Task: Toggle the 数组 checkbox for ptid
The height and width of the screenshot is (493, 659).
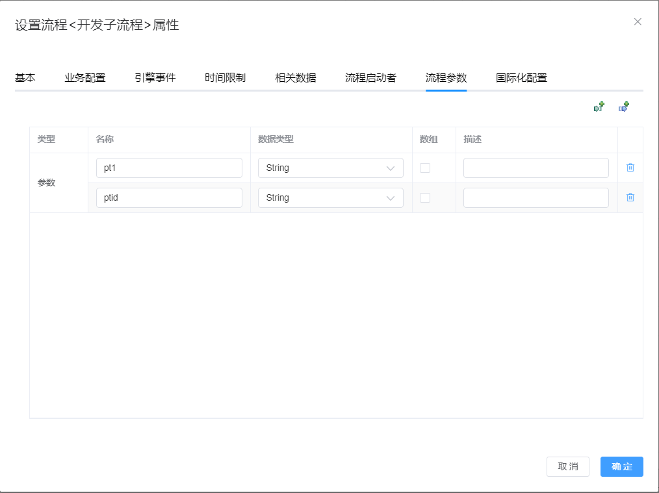Action: click(x=425, y=197)
